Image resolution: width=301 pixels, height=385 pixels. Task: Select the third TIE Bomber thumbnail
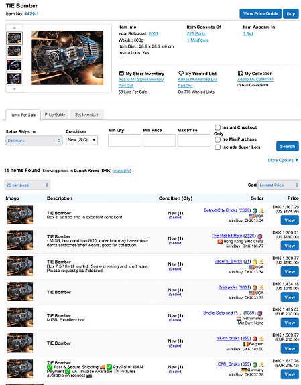click(x=14, y=65)
